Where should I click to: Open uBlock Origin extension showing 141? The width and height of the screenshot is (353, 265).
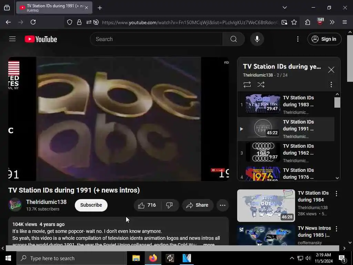pyautogui.click(x=320, y=22)
